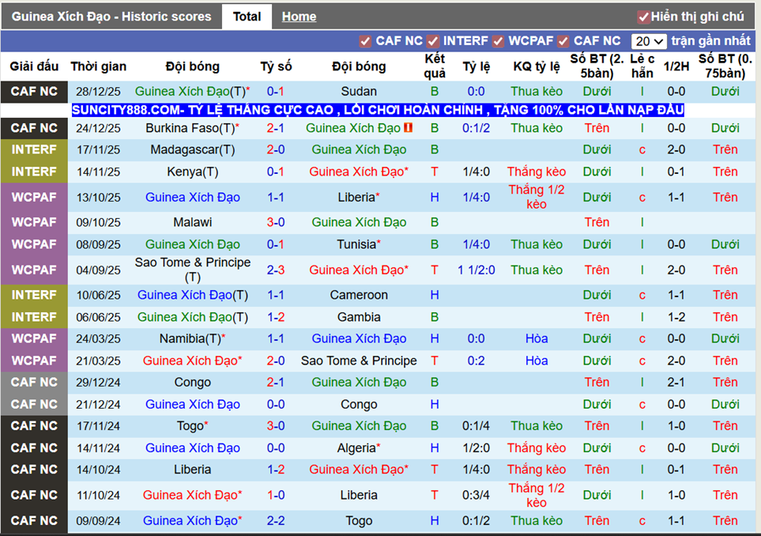Uncheck the CAF NC filter next to INTERF
The width and height of the screenshot is (761, 536).
click(365, 42)
